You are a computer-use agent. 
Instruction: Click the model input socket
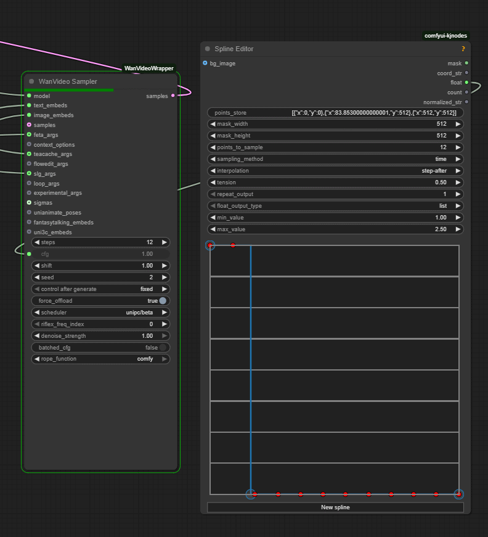point(29,96)
